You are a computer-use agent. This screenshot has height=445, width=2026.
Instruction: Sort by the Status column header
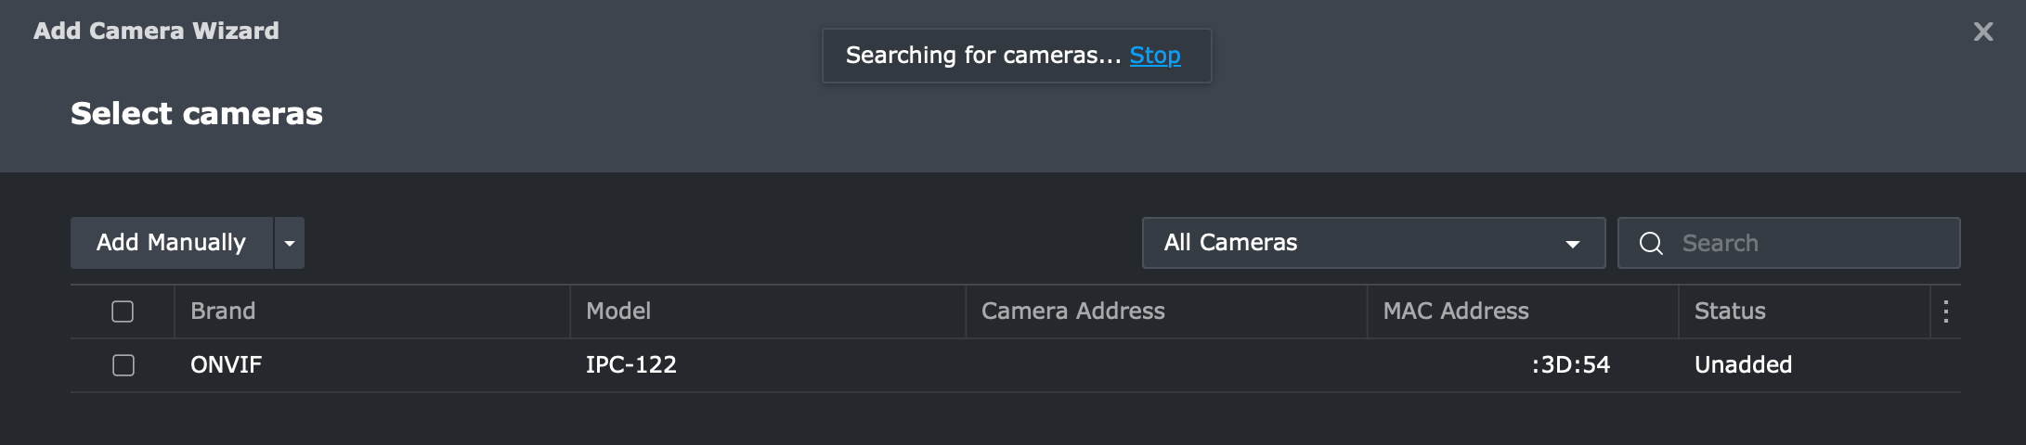click(1730, 311)
